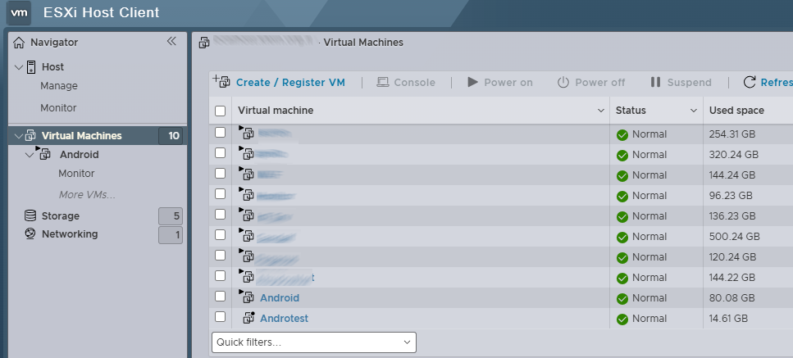This screenshot has width=793, height=358.
Task: Click the ESXi Host Client title
Action: [x=101, y=12]
